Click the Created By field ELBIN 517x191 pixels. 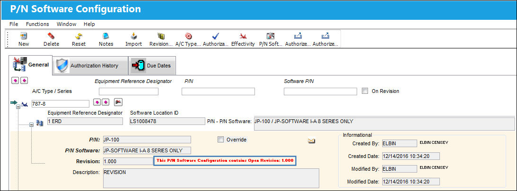(x=400, y=143)
